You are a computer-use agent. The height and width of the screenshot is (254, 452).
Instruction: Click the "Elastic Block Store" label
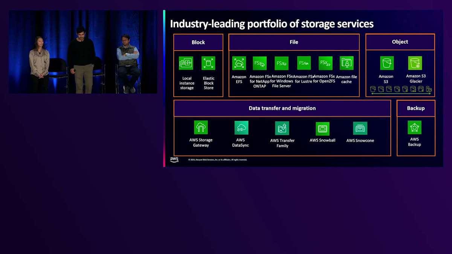pos(209,83)
